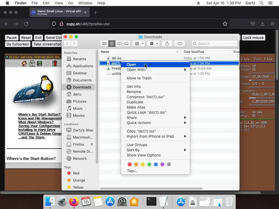Apply the orange tag color dot
The height and width of the screenshot is (209, 279).
[x=136, y=164]
